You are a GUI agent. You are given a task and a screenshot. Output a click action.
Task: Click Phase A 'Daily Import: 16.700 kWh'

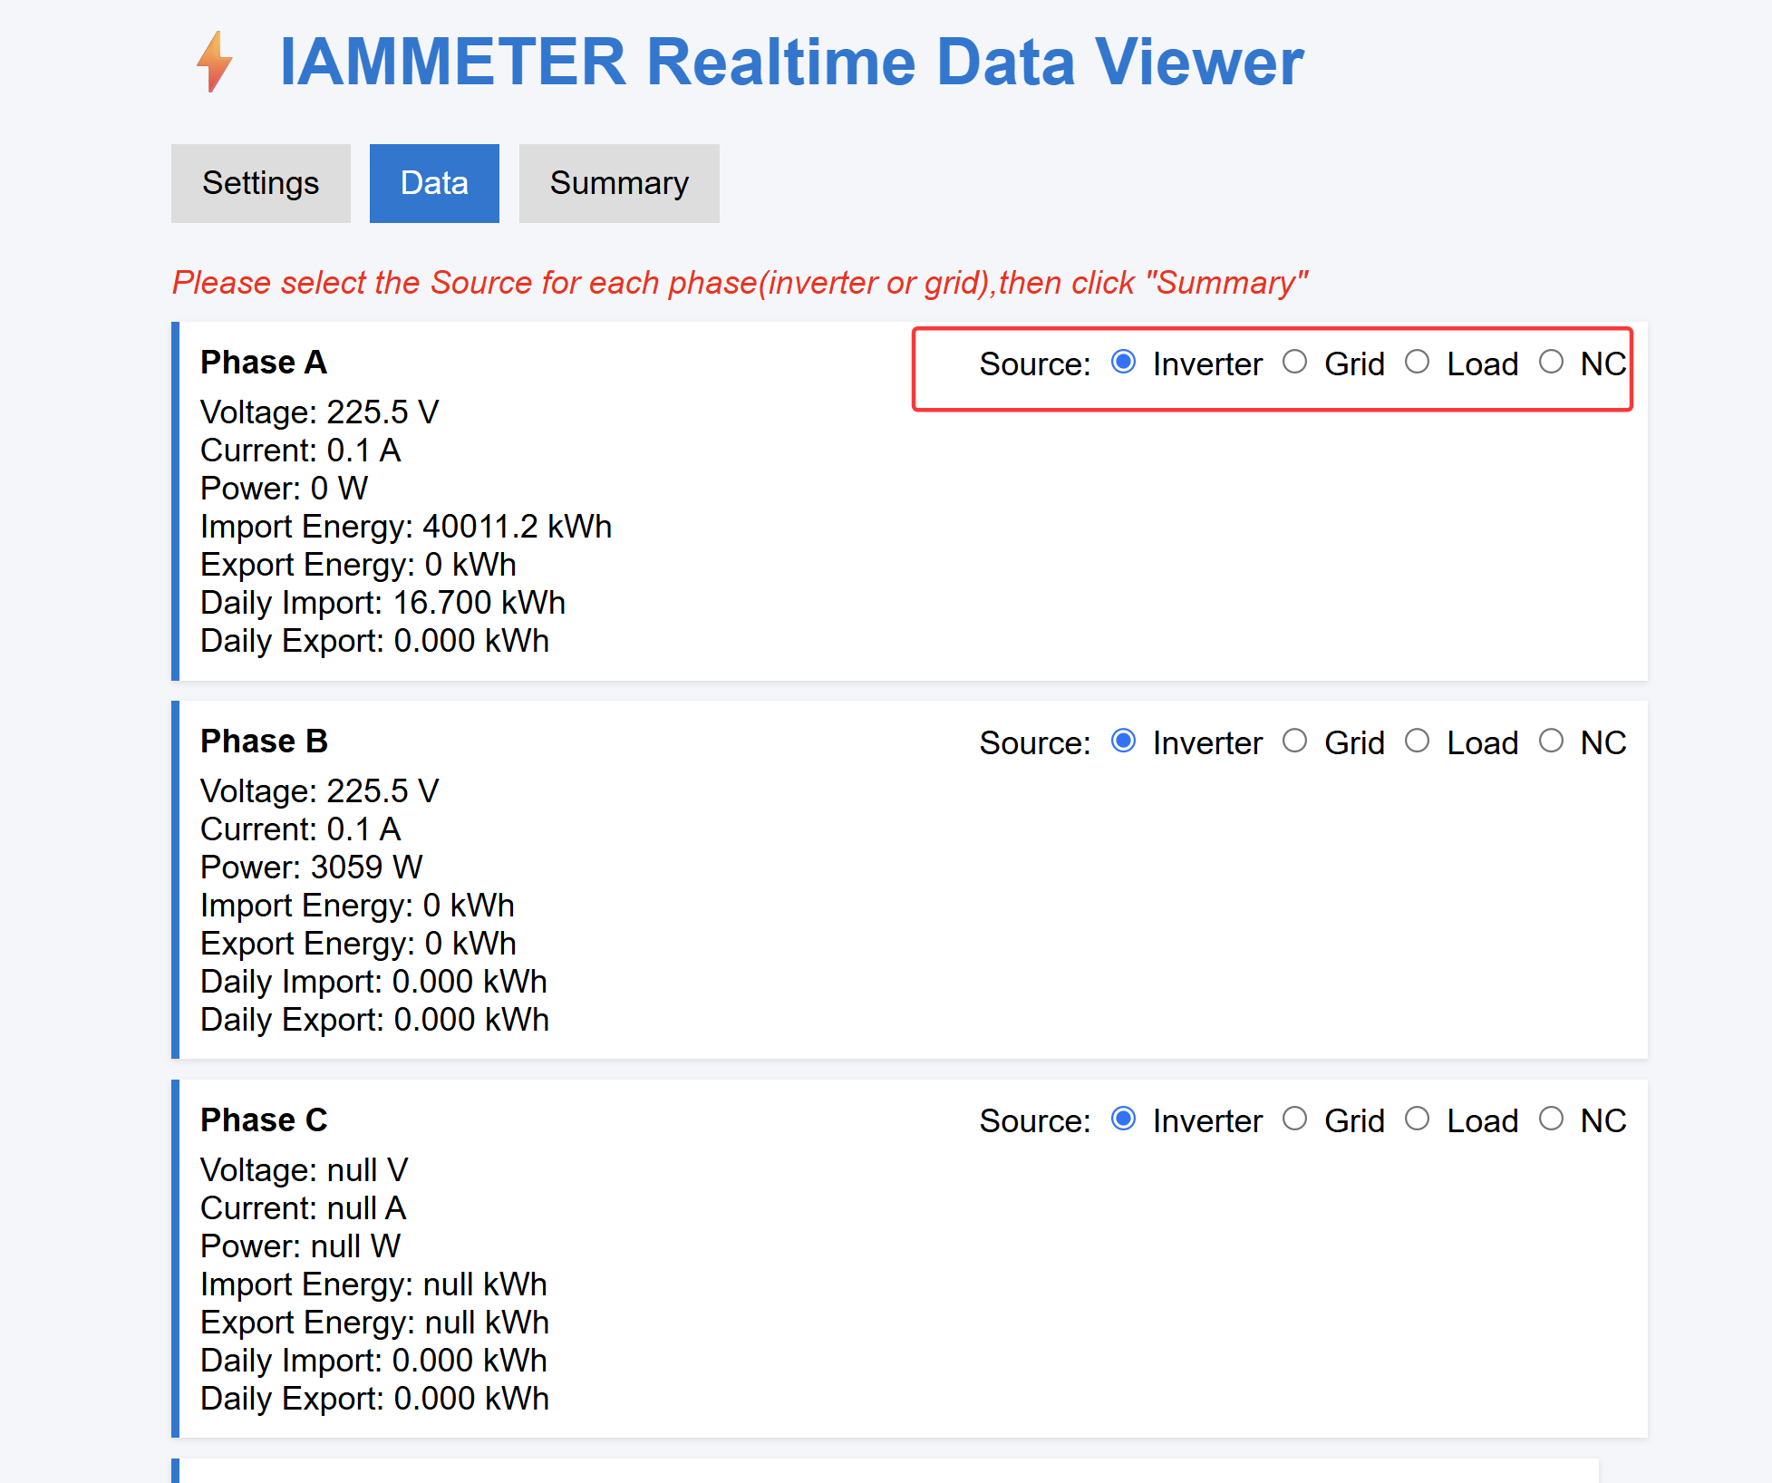[382, 603]
